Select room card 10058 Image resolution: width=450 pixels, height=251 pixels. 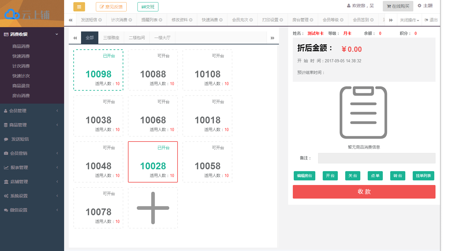tap(207, 162)
